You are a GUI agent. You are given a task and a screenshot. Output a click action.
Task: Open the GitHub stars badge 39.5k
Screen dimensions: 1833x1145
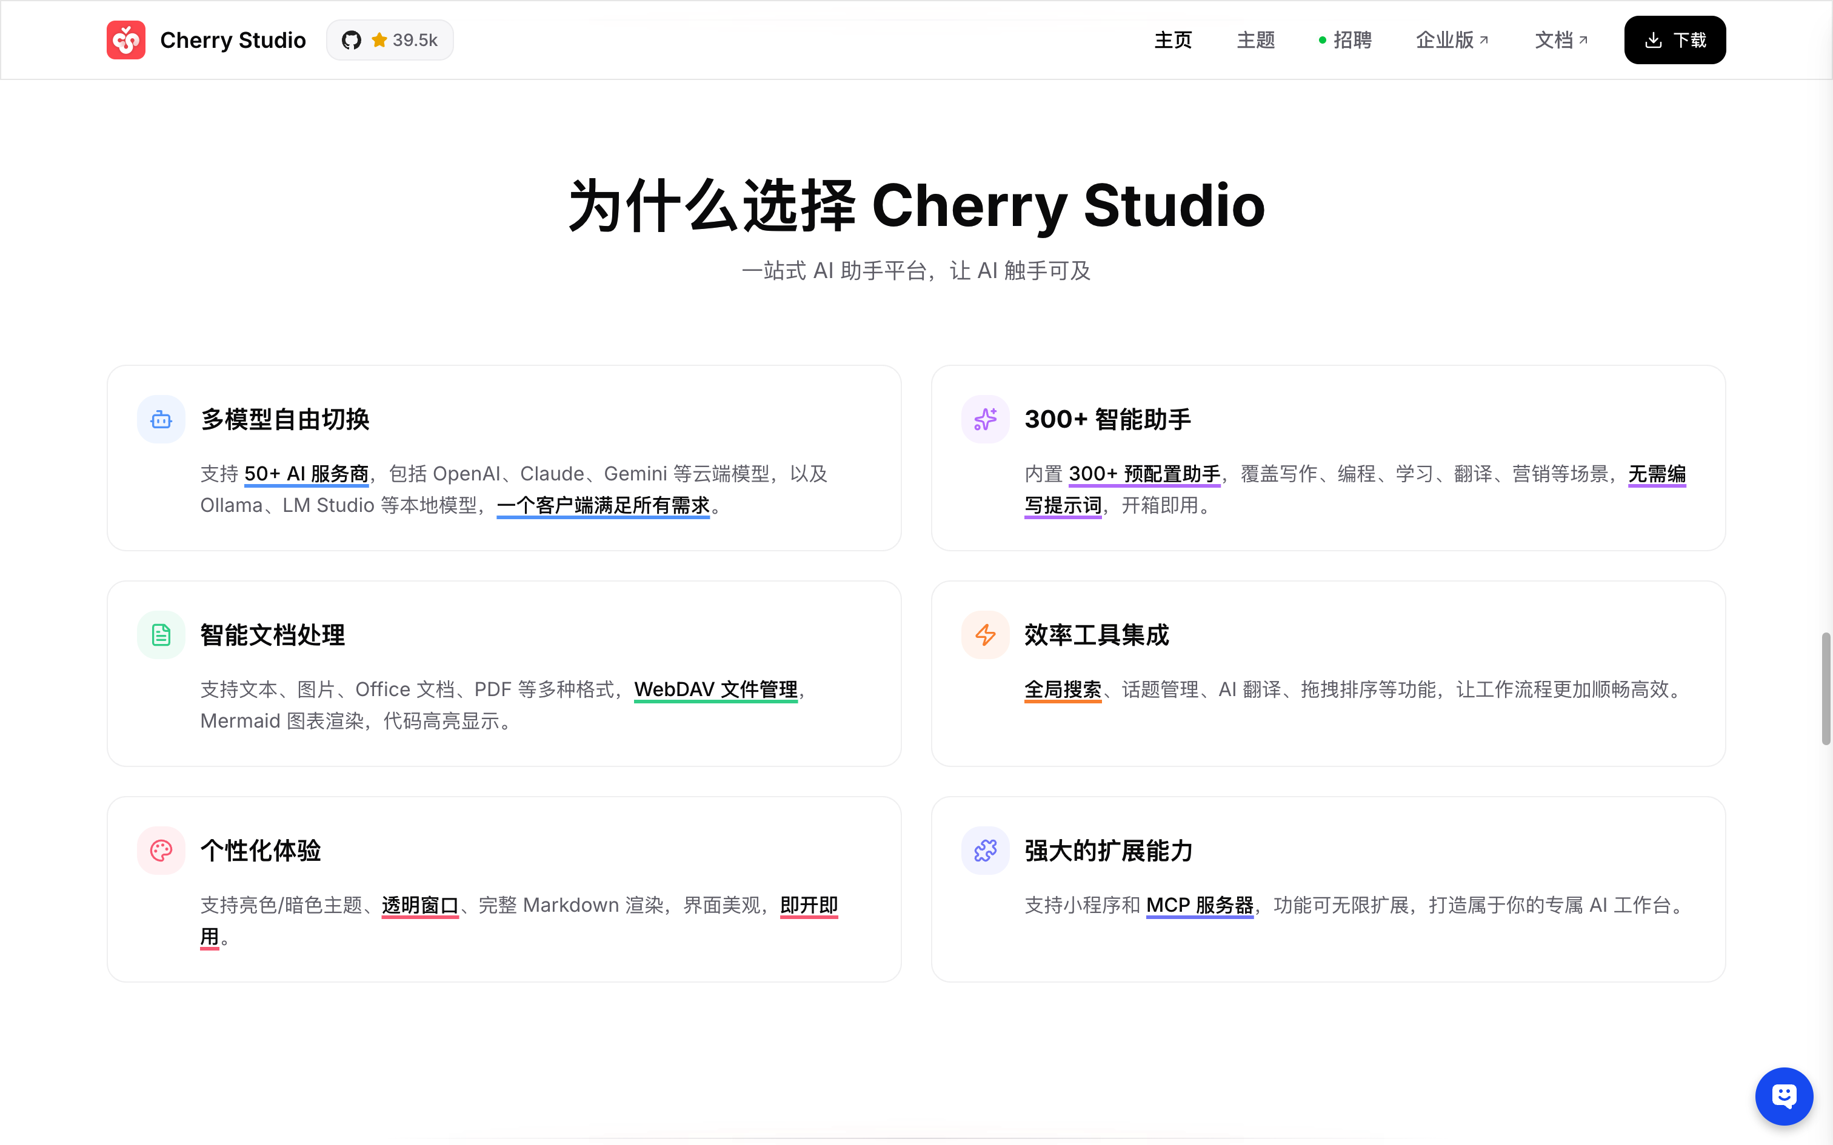click(389, 40)
